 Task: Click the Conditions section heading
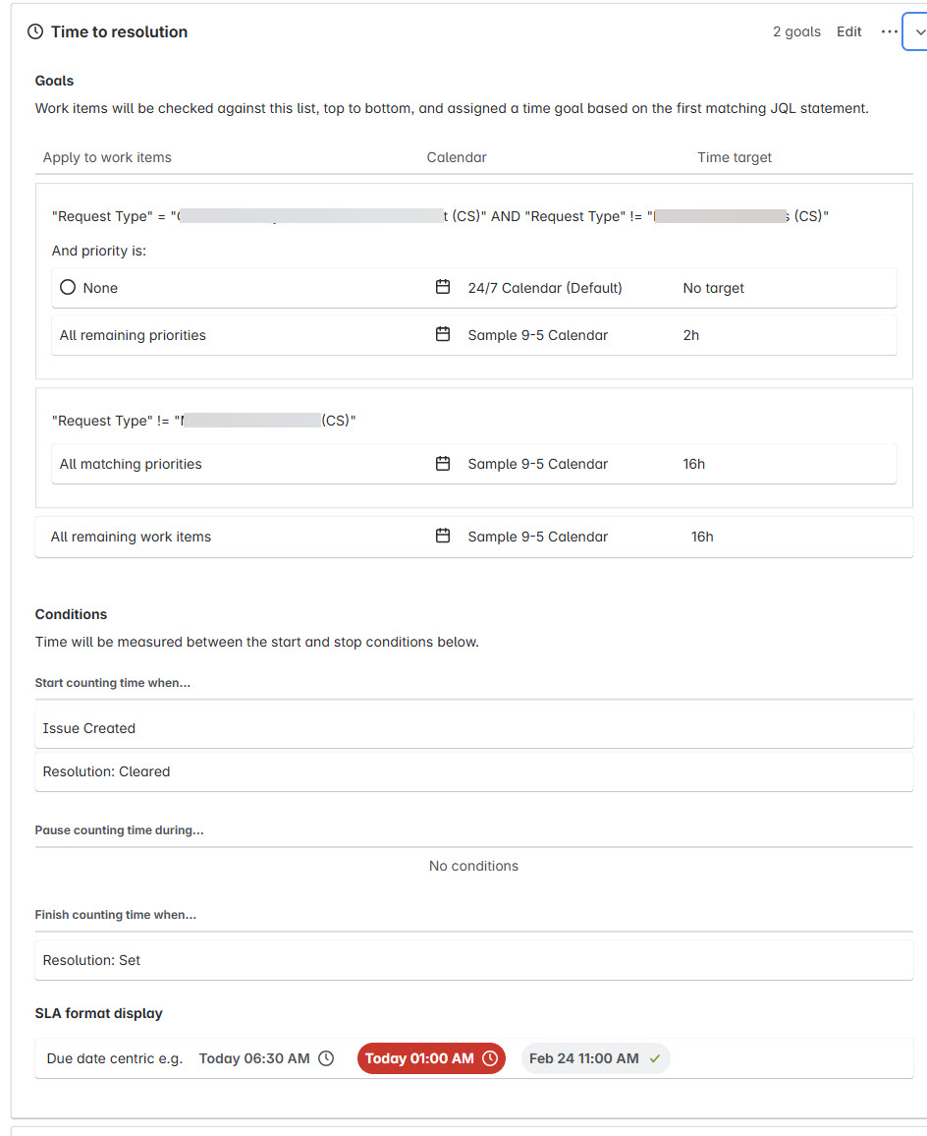(x=71, y=614)
